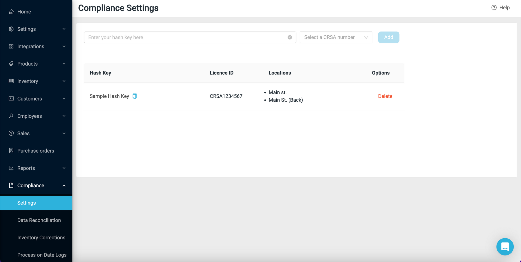The image size is (521, 262).
Task: Open the Select a CRSA number dropdown
Action: [x=336, y=38]
